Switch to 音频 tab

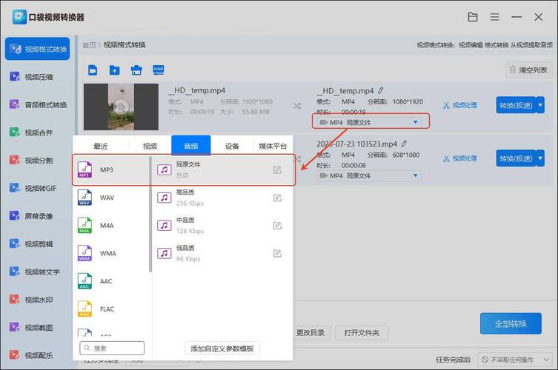click(x=191, y=146)
